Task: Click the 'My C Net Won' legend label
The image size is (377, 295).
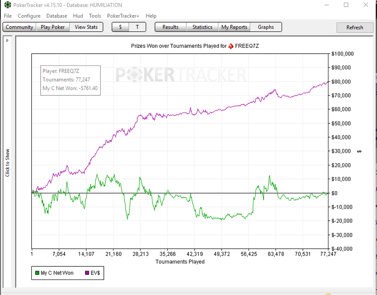Action: point(57,273)
